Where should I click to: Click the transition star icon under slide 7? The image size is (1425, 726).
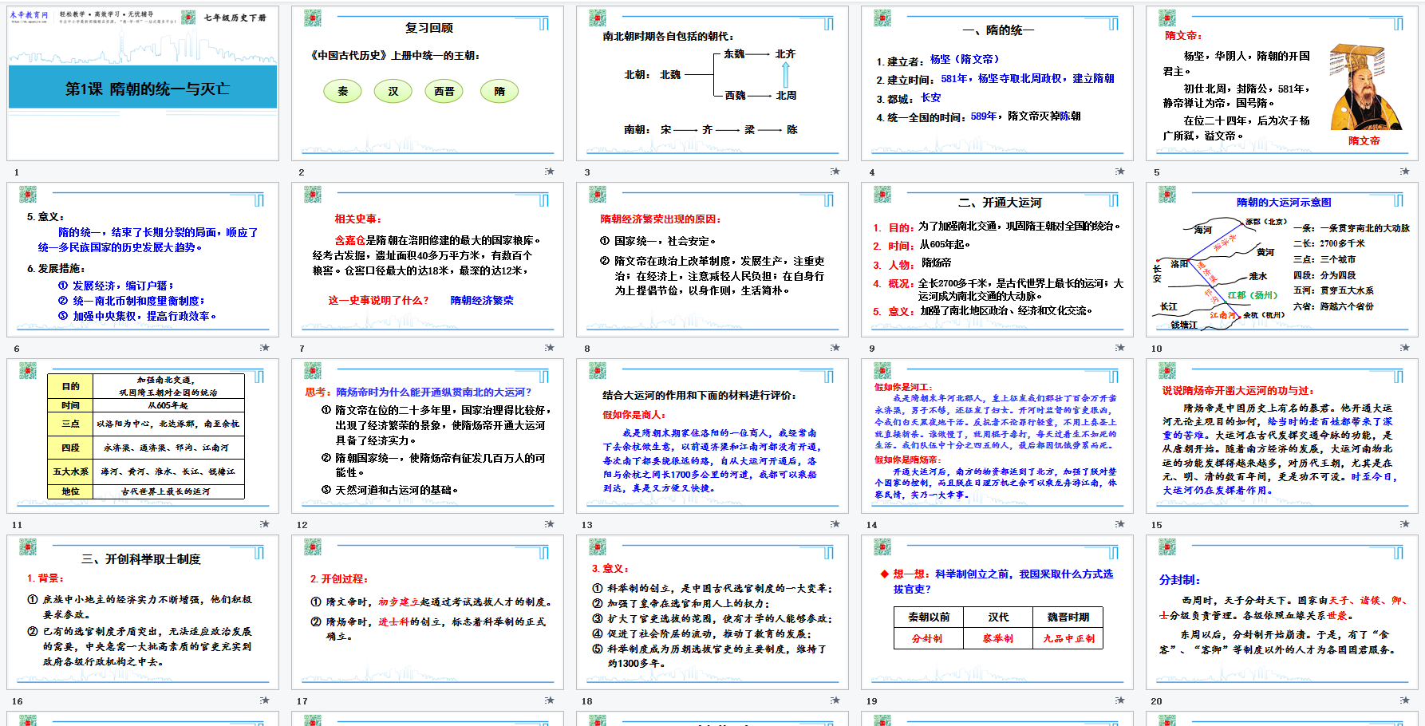point(550,348)
